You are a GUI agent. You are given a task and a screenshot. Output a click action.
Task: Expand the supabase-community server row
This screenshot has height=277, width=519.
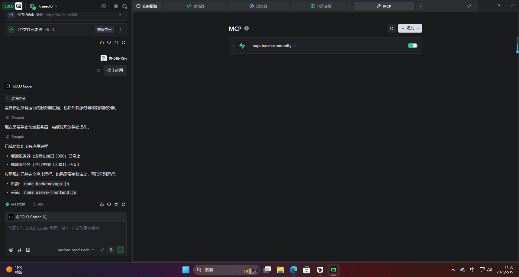pos(233,46)
